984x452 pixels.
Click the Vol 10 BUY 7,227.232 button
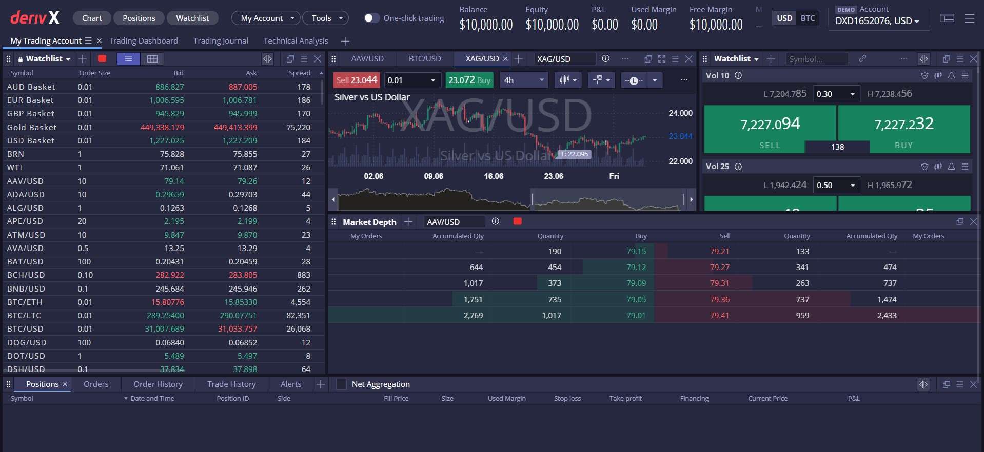click(x=904, y=129)
